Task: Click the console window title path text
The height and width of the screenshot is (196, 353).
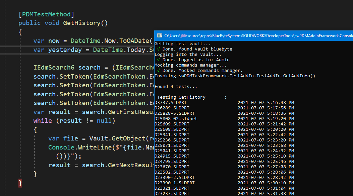Action: (x=258, y=36)
